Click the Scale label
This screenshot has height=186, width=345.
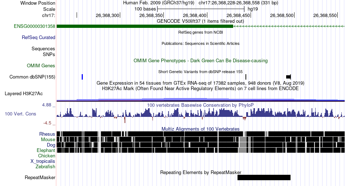49,9
